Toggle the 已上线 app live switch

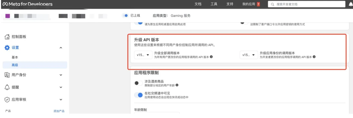(125, 16)
